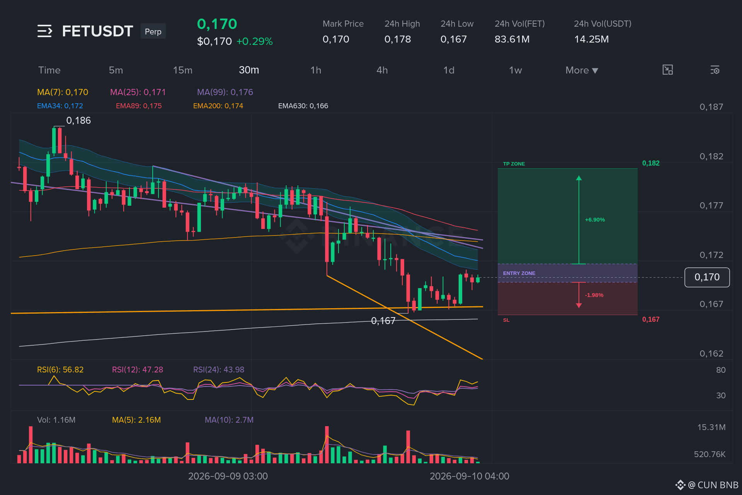Select the 30m timeframe tab
Viewport: 742px width, 495px height.
tap(249, 70)
